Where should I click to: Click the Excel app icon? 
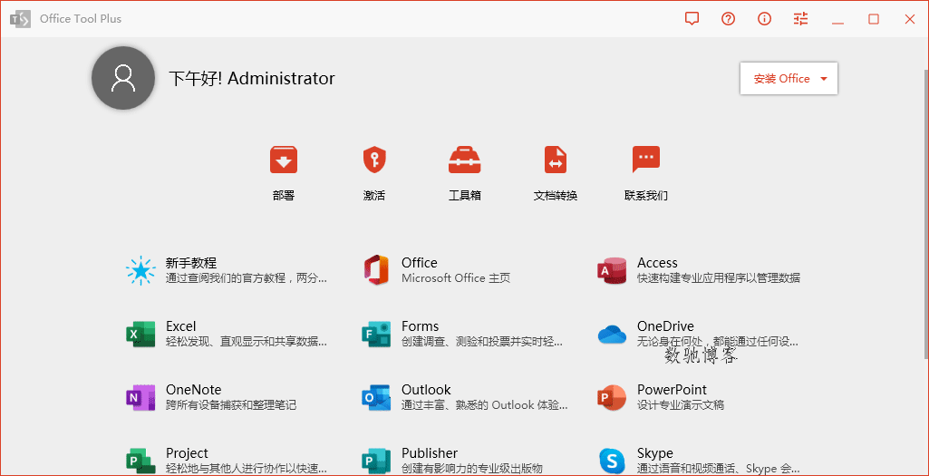tap(140, 334)
